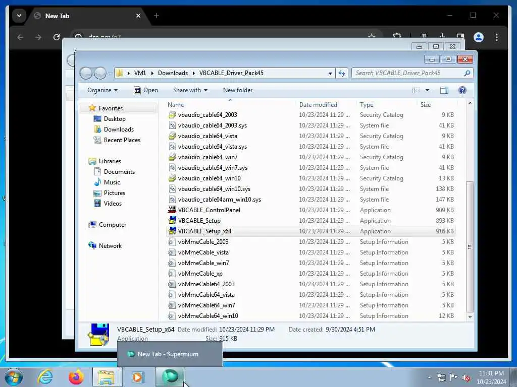
Task: Open the Organize dropdown menu
Action: [x=102, y=90]
